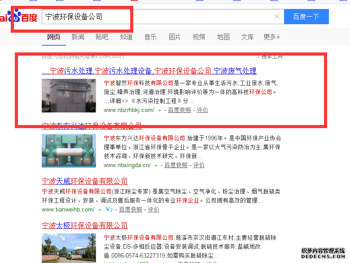Clear the search box with X

(277, 17)
